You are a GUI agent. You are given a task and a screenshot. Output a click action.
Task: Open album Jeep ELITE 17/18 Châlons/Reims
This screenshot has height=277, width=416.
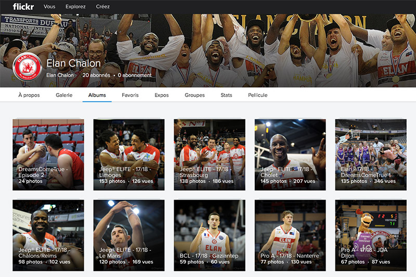pyautogui.click(x=48, y=235)
